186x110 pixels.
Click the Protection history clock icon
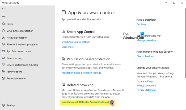coord(3,79)
